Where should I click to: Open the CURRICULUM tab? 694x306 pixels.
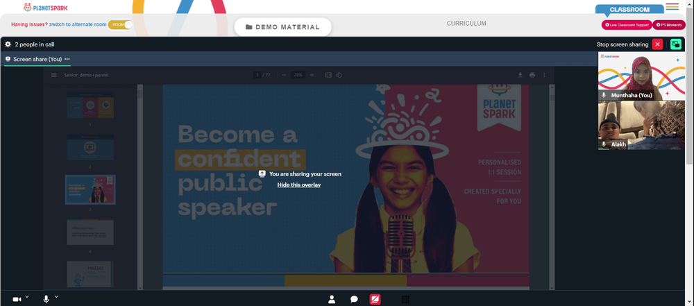[x=466, y=24]
